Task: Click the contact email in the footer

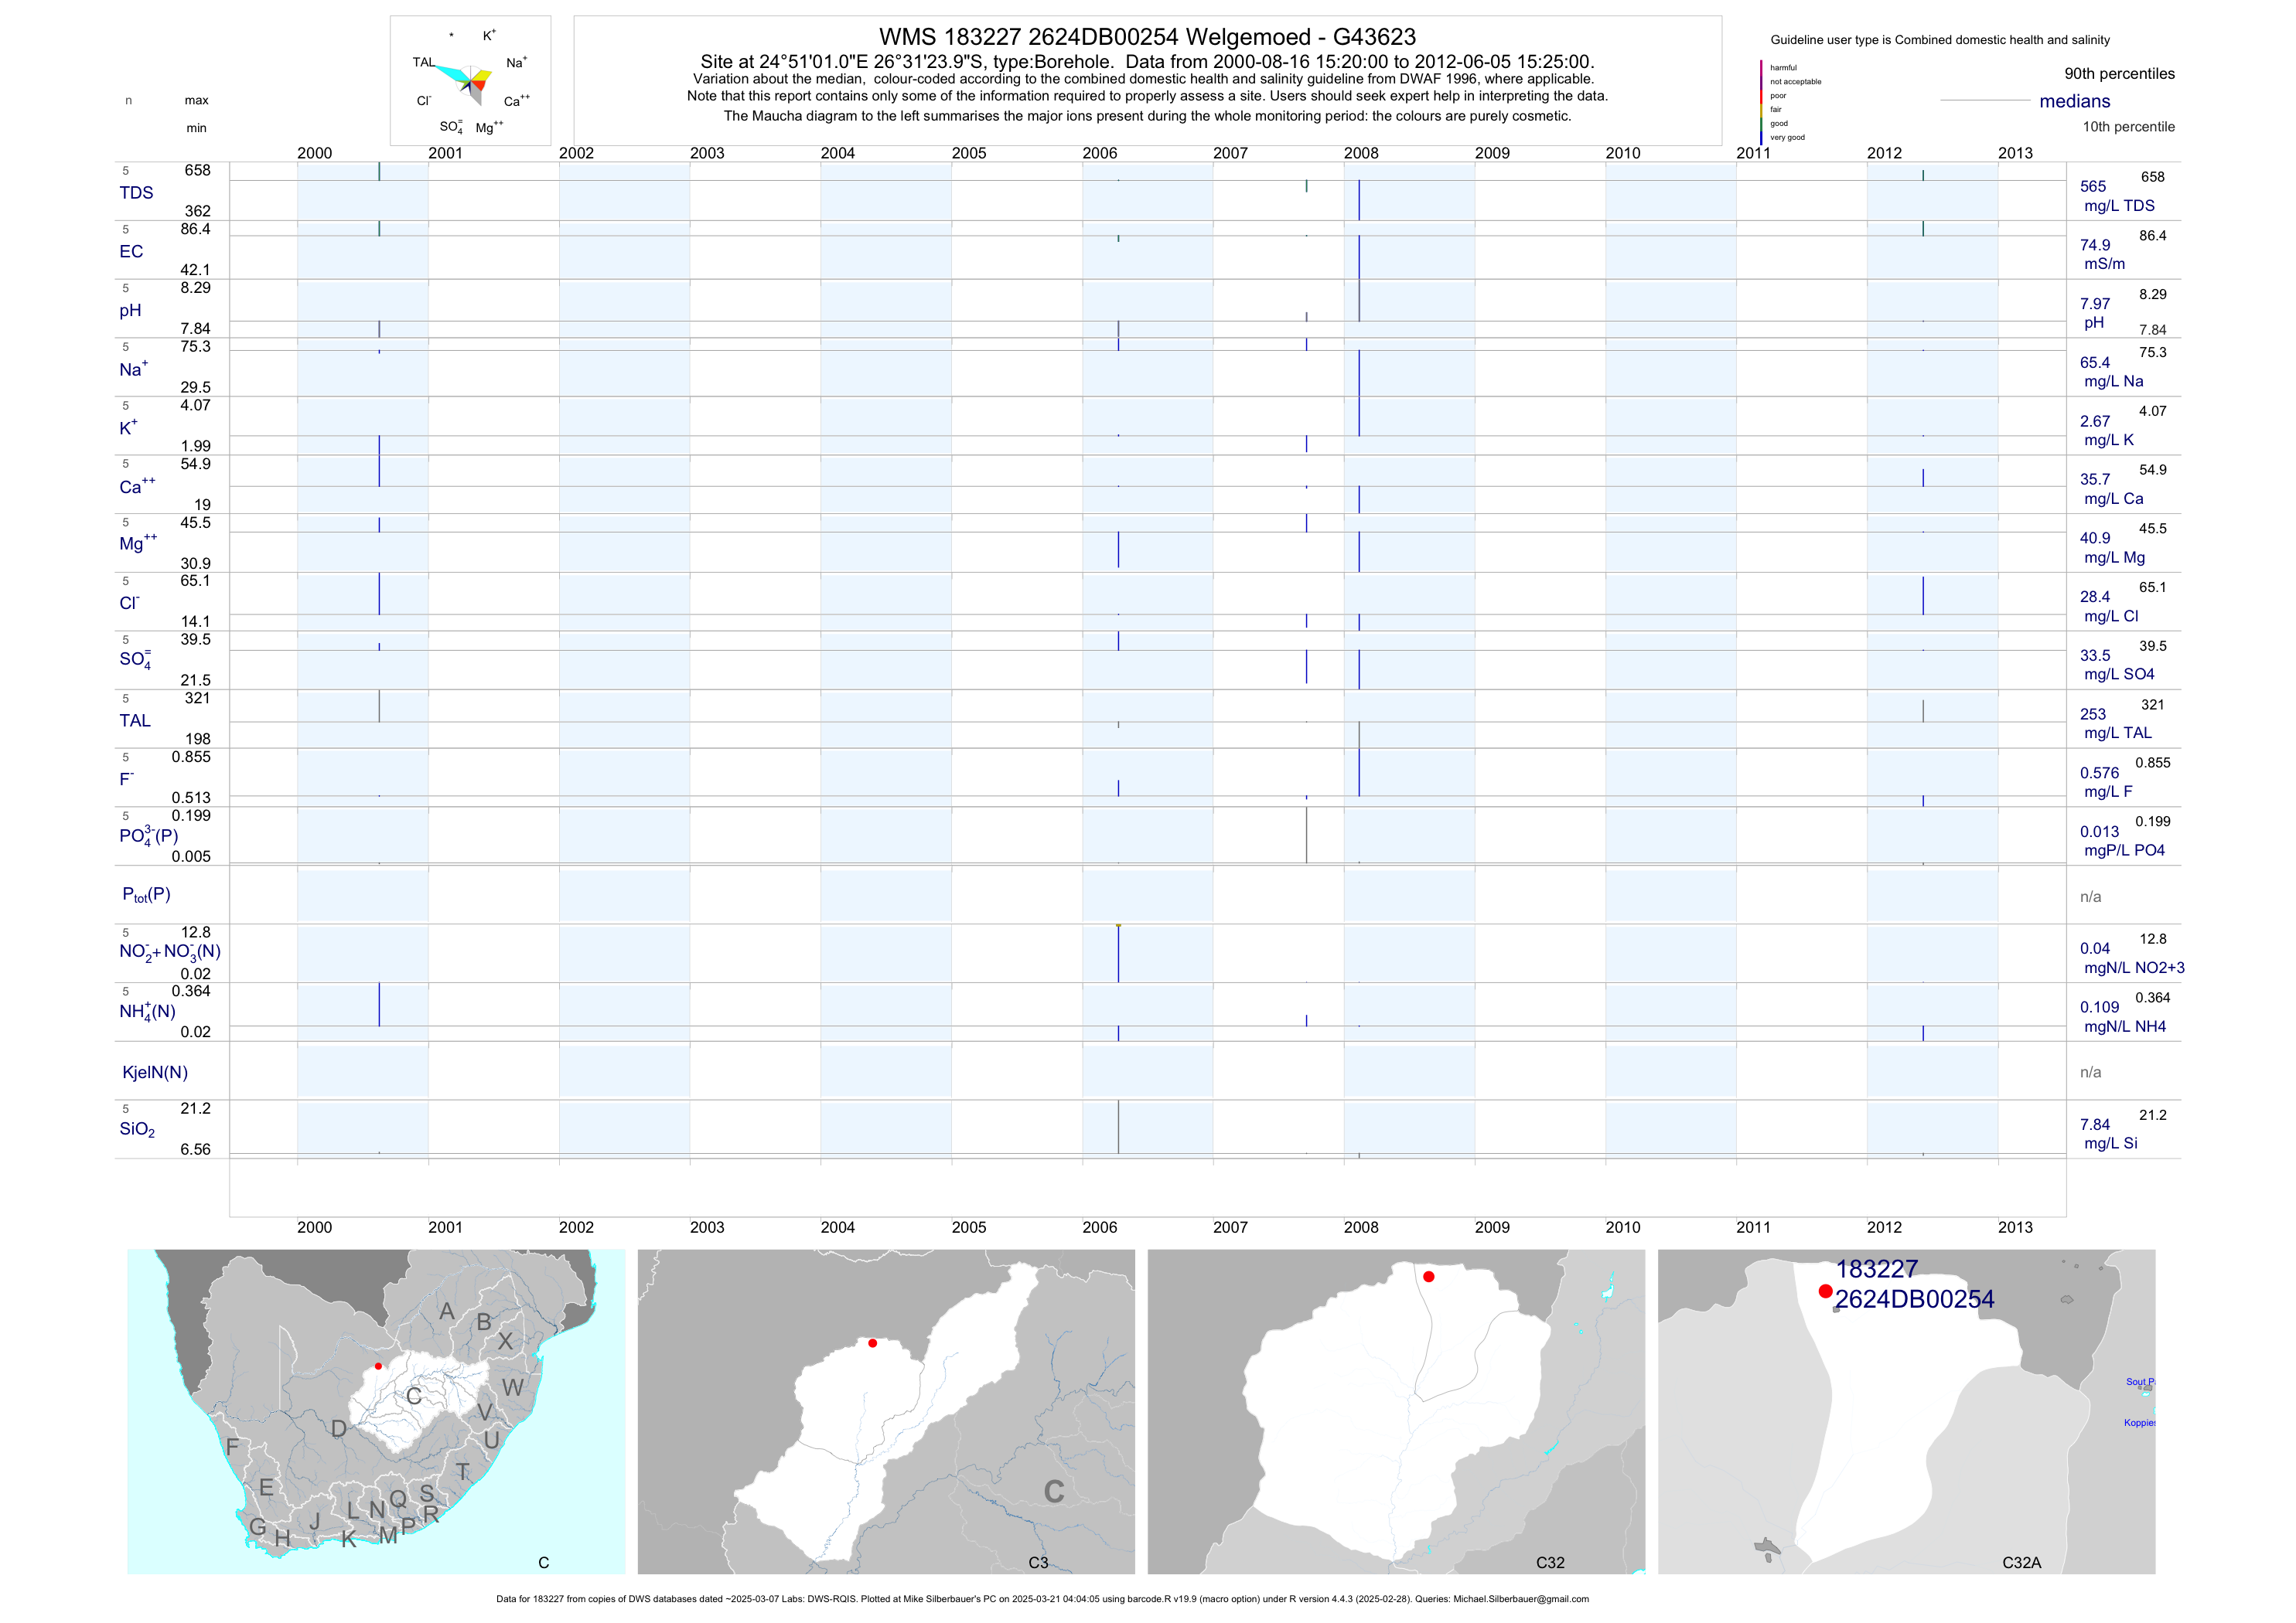Action: click(x=1520, y=1599)
